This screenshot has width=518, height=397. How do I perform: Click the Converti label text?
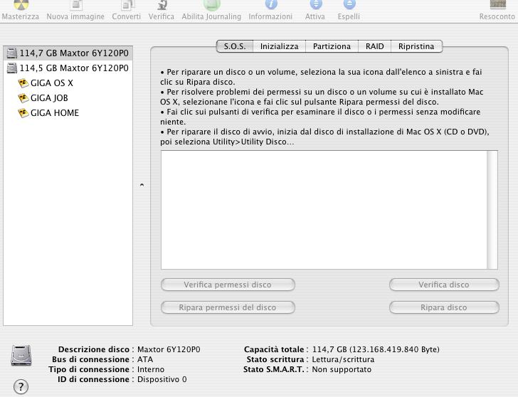point(126,16)
